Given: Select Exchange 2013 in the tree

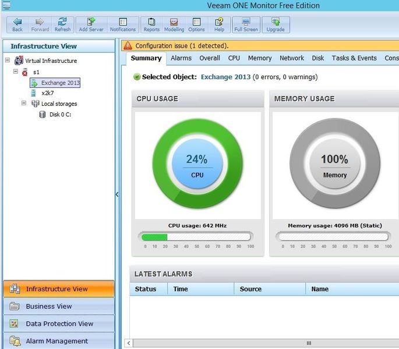Looking at the screenshot, I should tap(61, 83).
